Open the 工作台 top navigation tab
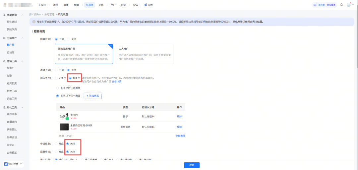Screen dimensions: 358x170 (42, 5)
